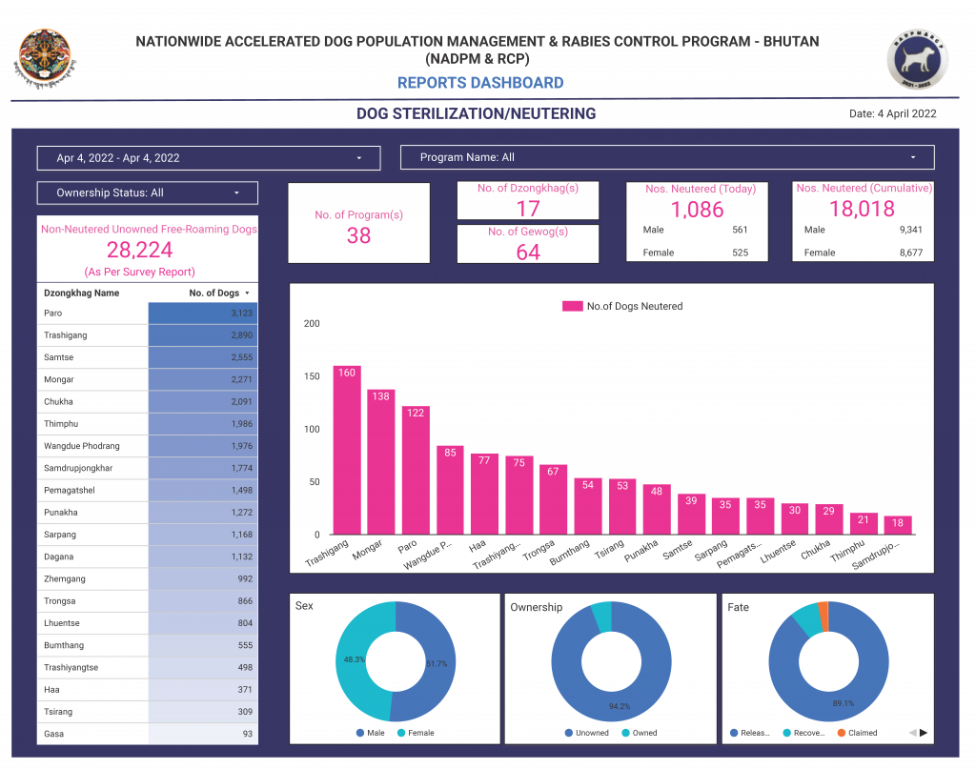Click the No. of Dzongkhag(s) 17 scorecard

tap(528, 200)
